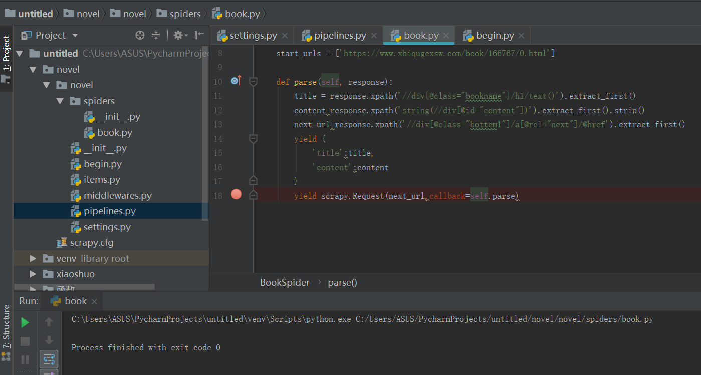701x375 pixels.
Task: Close the book.py editor tab
Action: 446,36
